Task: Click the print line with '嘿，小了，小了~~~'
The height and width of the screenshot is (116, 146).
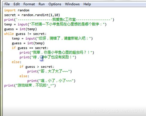Action: coord(51,81)
